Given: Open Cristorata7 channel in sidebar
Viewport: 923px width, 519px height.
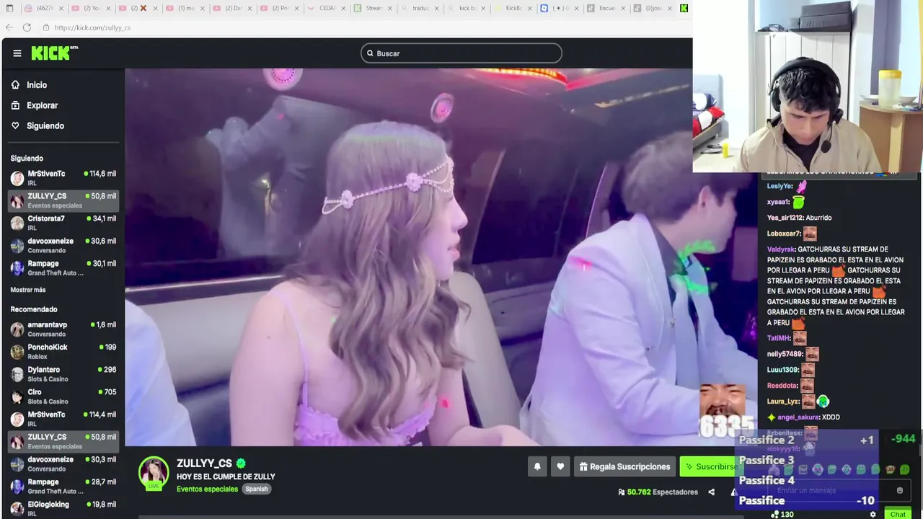Looking at the screenshot, I should pyautogui.click(x=63, y=223).
